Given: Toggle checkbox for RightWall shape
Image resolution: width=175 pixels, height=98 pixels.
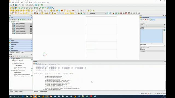Looking at the screenshot, I should click(x=13, y=33).
